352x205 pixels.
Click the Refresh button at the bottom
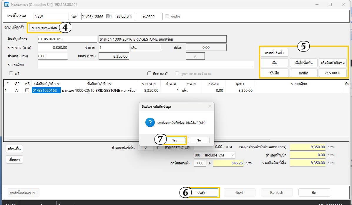pos(277,192)
